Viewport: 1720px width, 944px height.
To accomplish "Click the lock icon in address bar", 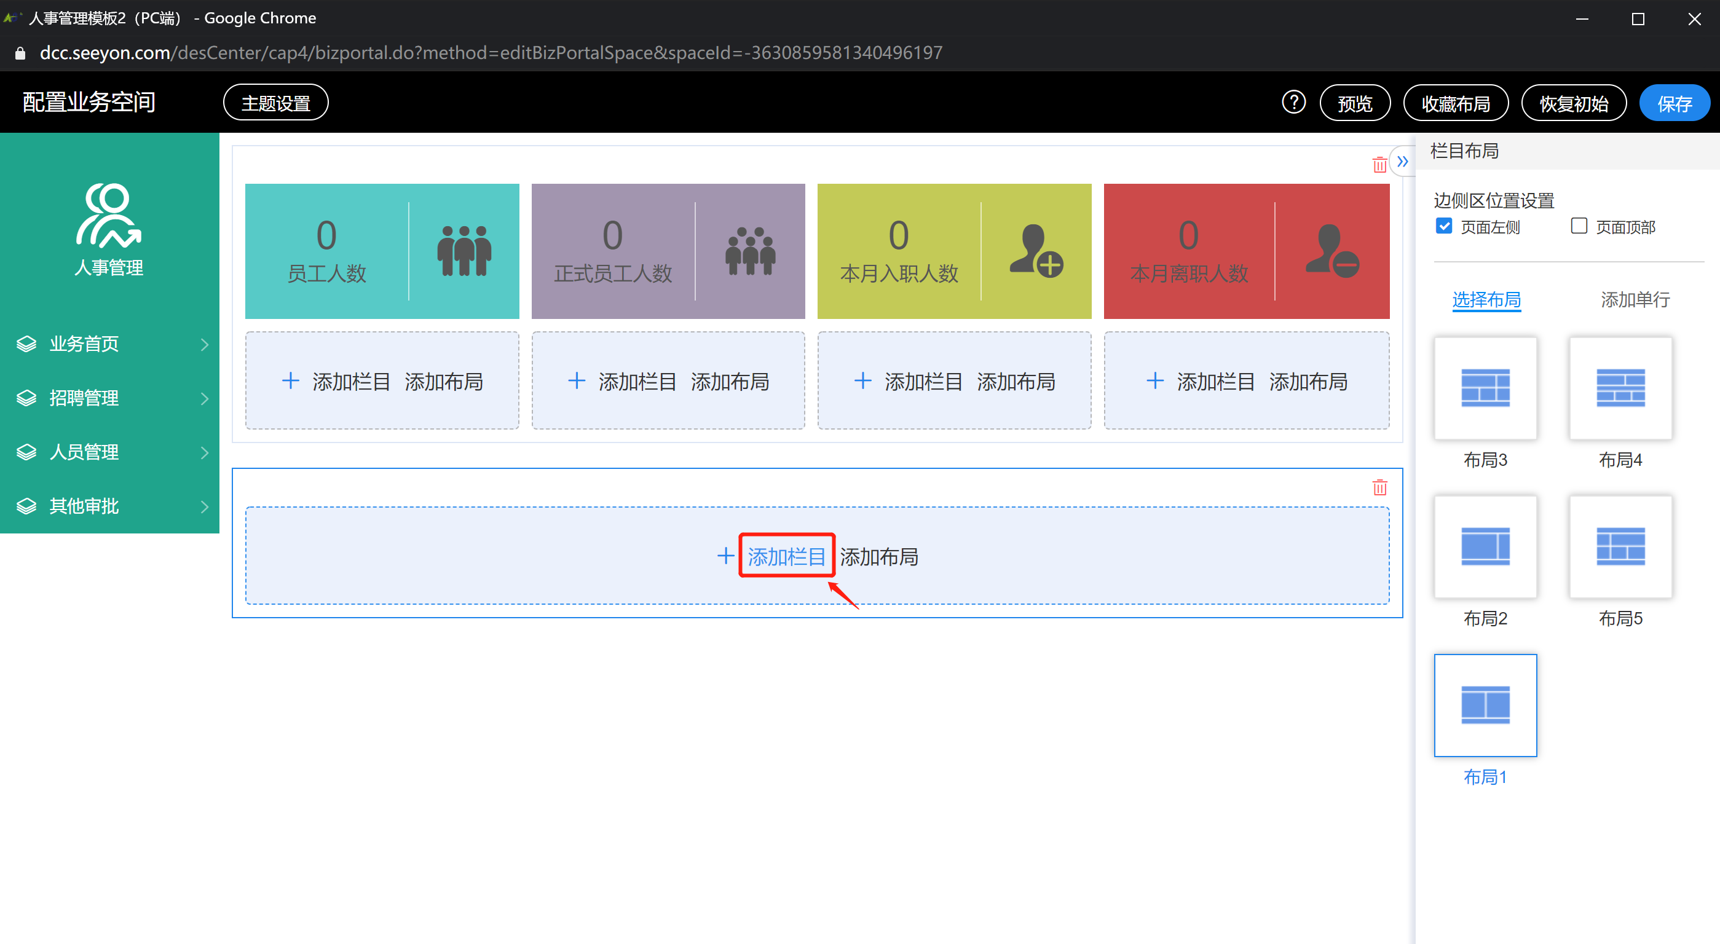I will tap(20, 53).
